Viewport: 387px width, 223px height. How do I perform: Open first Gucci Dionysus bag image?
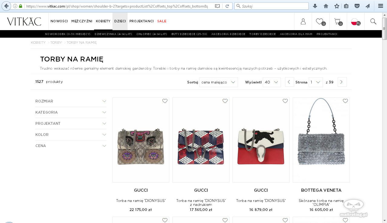click(141, 140)
